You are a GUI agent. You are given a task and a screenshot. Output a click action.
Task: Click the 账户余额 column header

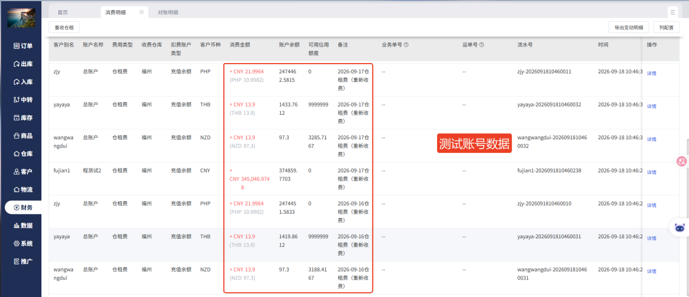(290, 45)
